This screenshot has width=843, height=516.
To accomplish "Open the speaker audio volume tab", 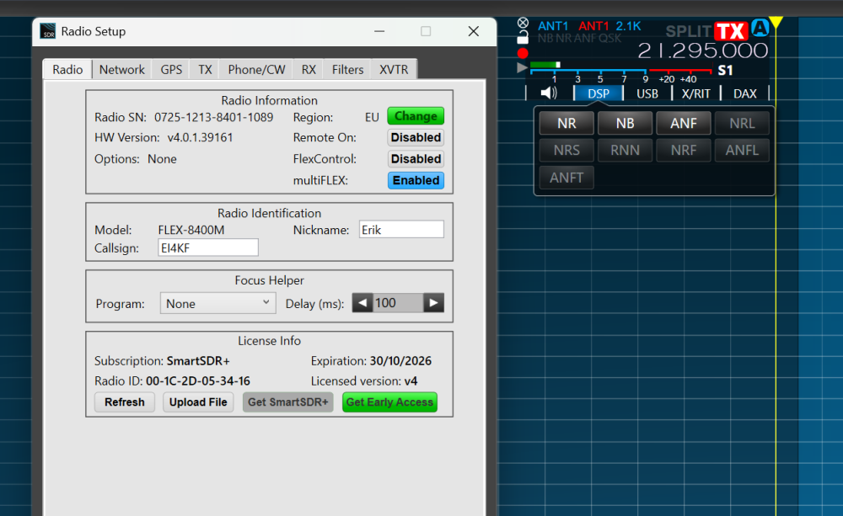I will 549,93.
